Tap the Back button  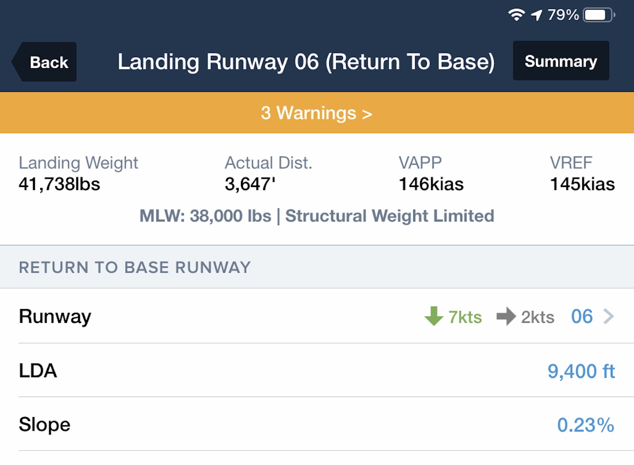point(46,62)
